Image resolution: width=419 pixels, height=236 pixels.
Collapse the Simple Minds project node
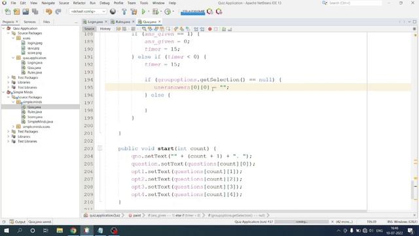click(x=3, y=92)
